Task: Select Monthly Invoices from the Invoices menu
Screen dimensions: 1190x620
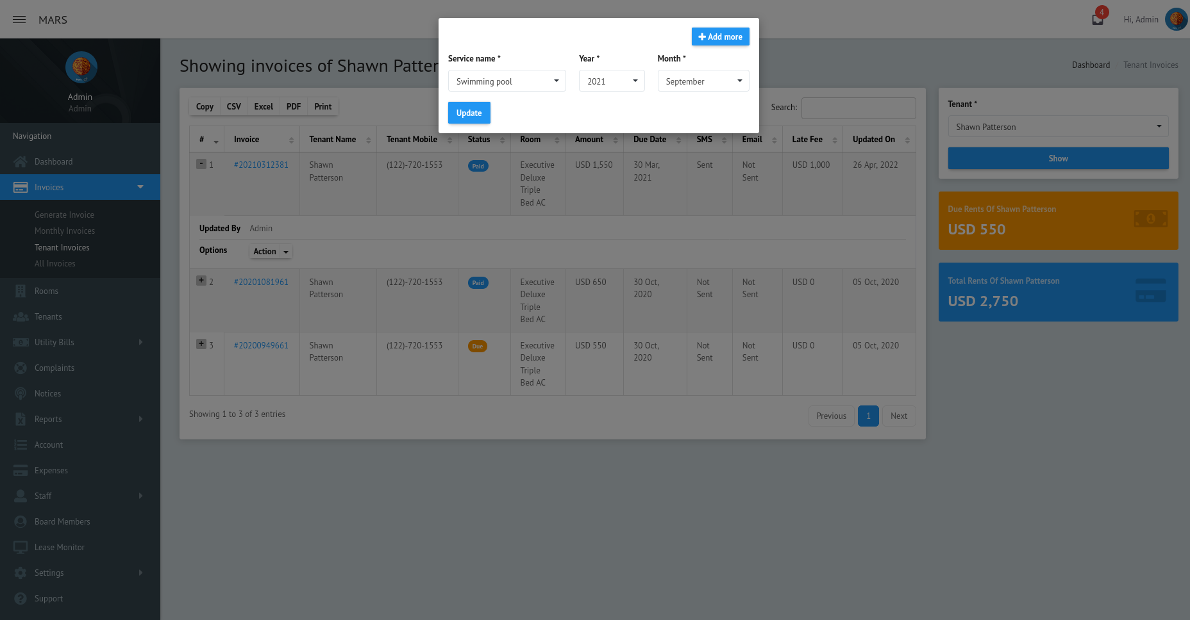Action: pos(65,231)
